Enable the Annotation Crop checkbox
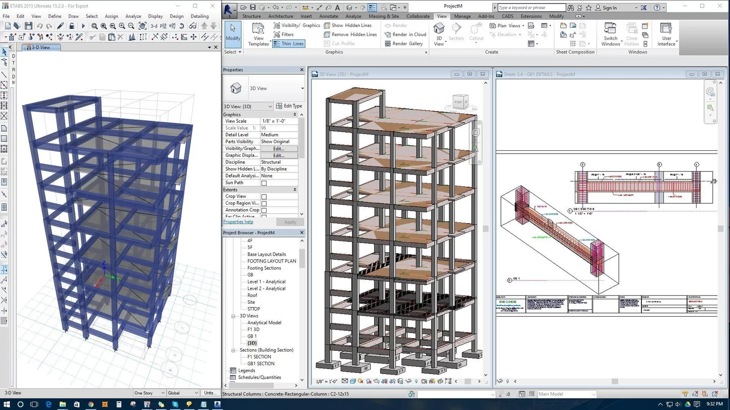The image size is (730, 410). (x=264, y=210)
